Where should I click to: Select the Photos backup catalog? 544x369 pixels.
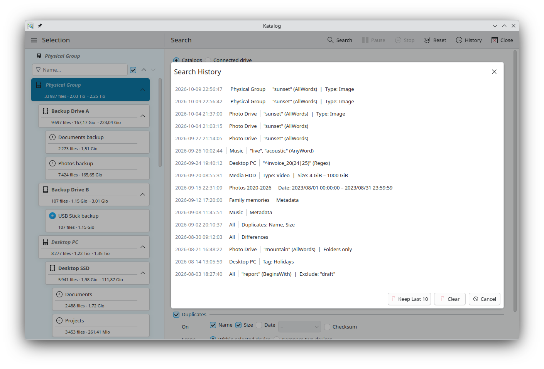(97, 168)
